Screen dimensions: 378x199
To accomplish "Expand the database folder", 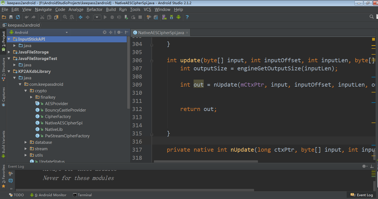I will pos(26,142).
